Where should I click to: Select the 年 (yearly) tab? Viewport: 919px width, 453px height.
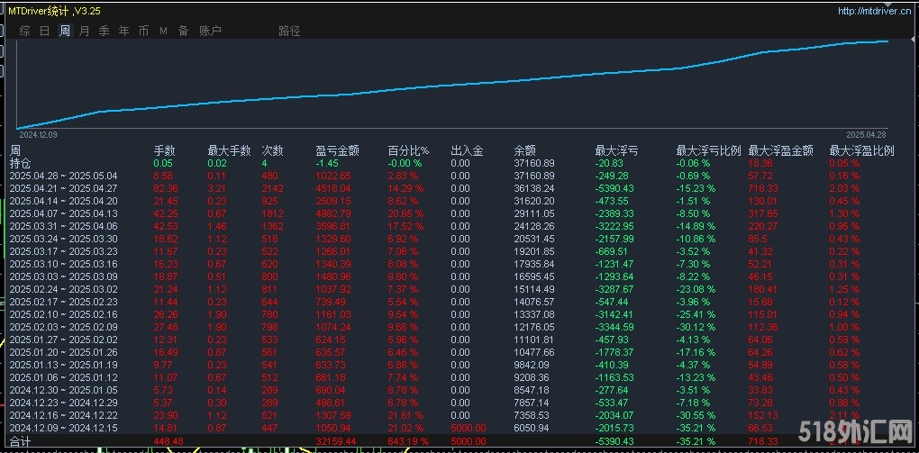[x=123, y=31]
